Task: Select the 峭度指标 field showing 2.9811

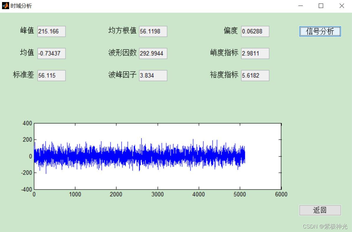Action: (255, 53)
